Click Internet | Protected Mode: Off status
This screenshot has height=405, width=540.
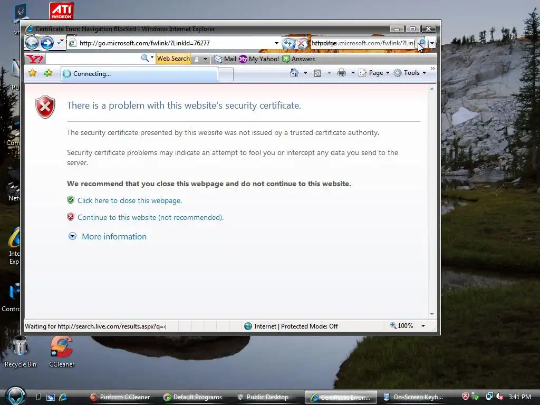click(291, 326)
